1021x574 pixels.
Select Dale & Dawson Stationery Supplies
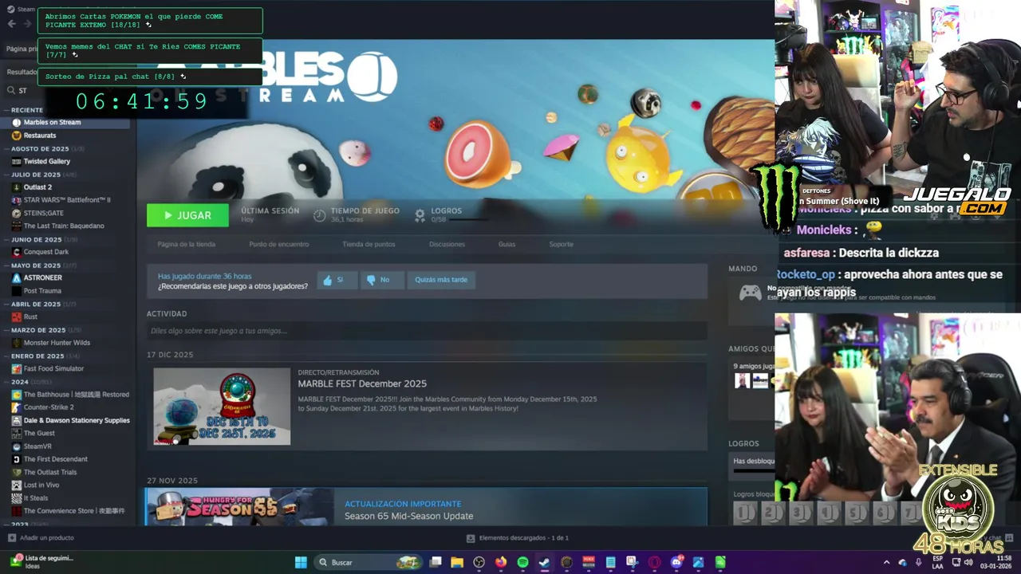pyautogui.click(x=77, y=420)
